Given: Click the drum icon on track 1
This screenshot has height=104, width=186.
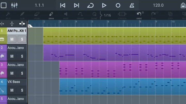Looking at the screenshot, I should (3, 39).
